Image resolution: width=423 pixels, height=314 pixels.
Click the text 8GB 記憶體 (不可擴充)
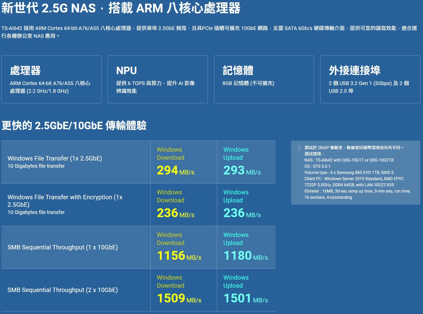pyautogui.click(x=248, y=83)
